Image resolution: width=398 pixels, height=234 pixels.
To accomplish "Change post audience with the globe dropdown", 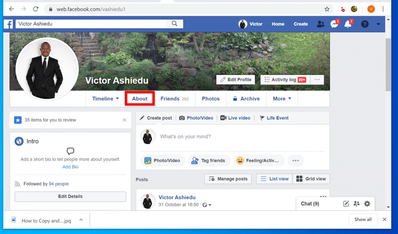I will coord(207,205).
